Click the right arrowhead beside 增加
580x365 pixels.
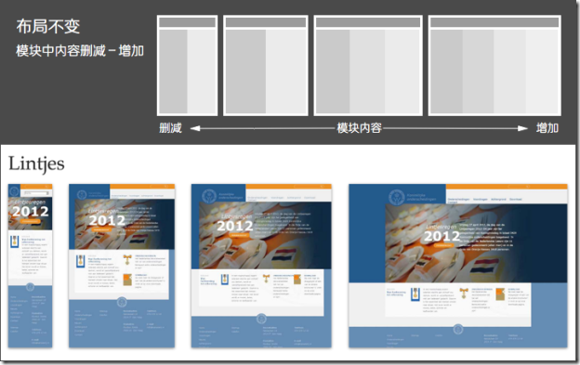(x=522, y=128)
